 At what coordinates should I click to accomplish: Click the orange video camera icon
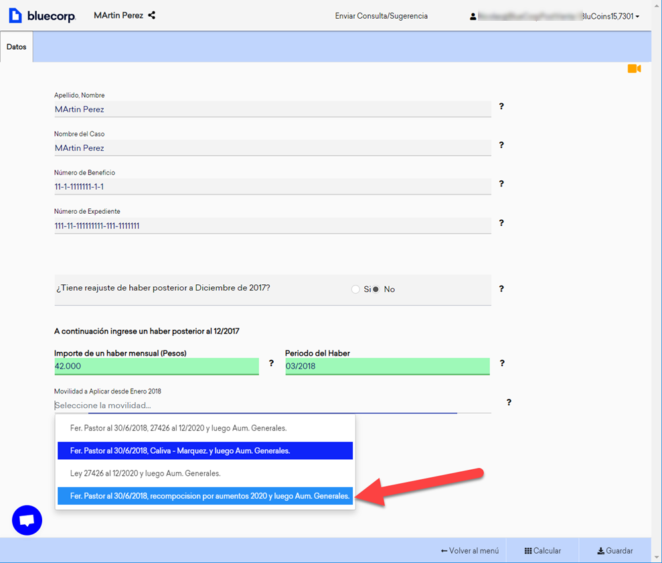coord(634,68)
